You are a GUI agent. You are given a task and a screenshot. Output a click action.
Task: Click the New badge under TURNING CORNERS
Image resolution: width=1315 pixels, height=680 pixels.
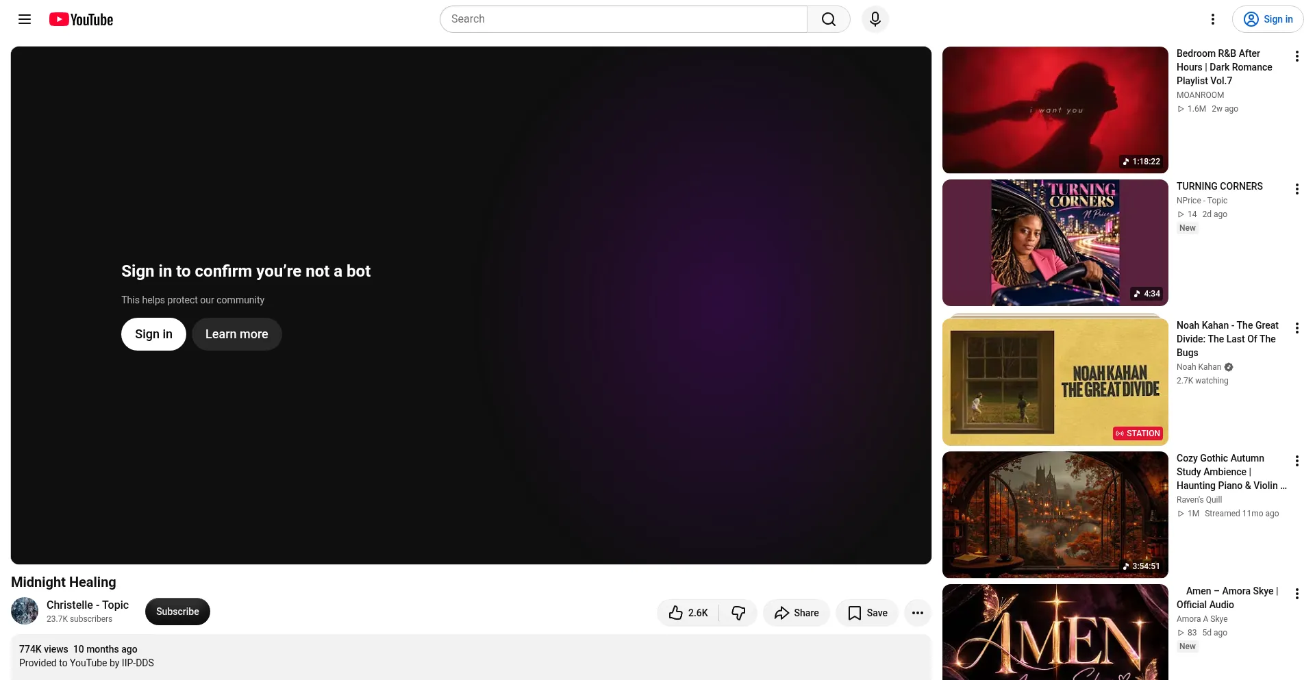[x=1188, y=228]
